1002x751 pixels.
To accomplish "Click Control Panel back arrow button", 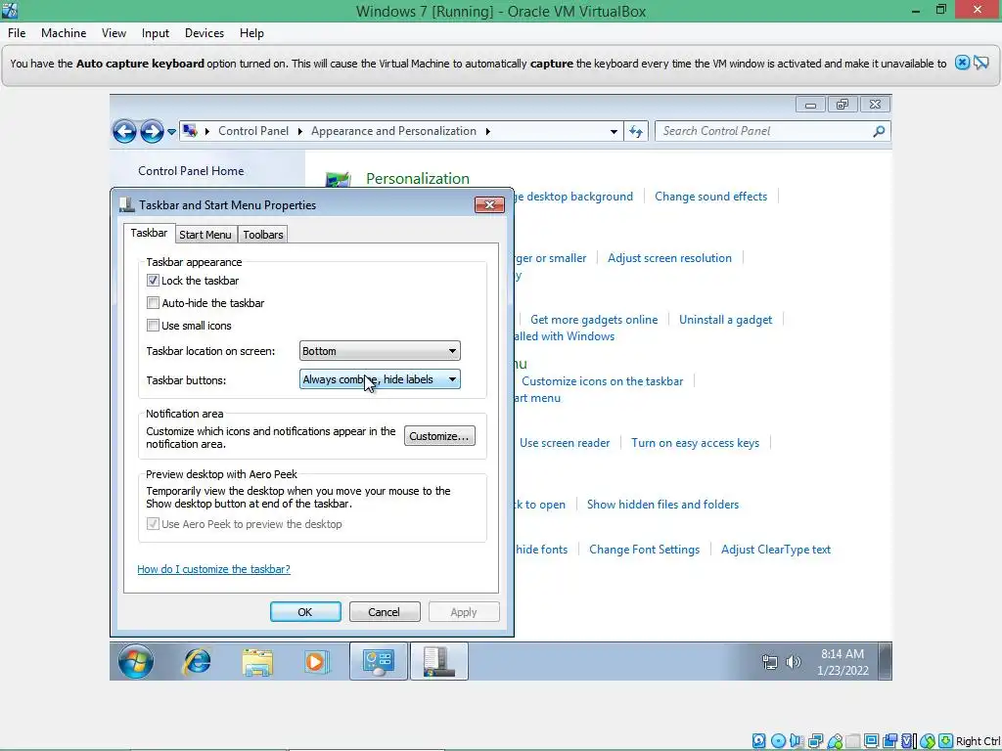I will pos(124,132).
